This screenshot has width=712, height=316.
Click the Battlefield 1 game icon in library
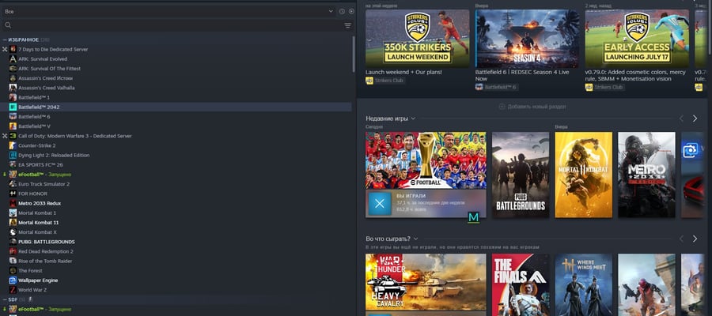pyautogui.click(x=13, y=97)
